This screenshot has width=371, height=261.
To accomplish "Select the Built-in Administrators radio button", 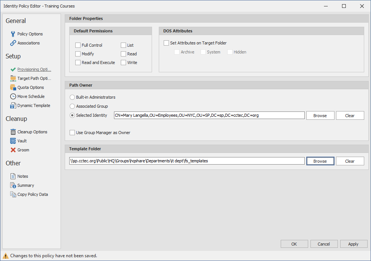I will coord(72,97).
